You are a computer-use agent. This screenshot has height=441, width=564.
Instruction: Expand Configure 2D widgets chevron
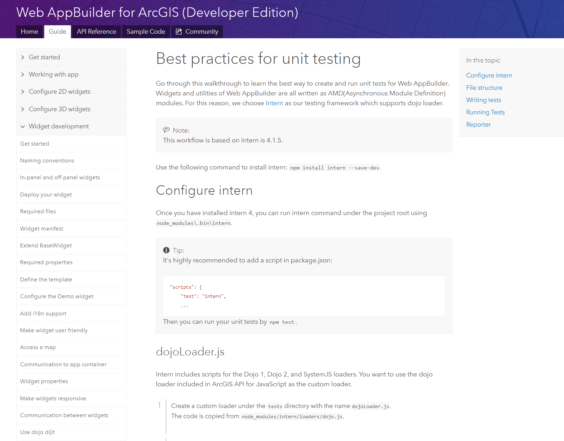(23, 92)
